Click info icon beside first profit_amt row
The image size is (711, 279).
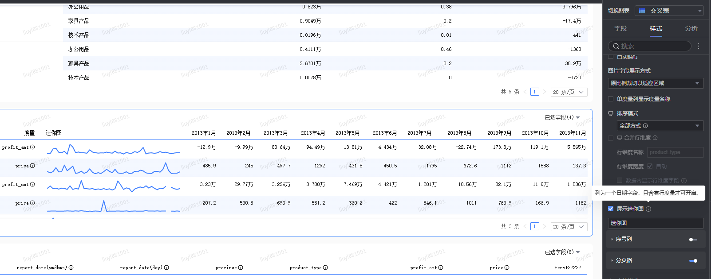coord(32,147)
